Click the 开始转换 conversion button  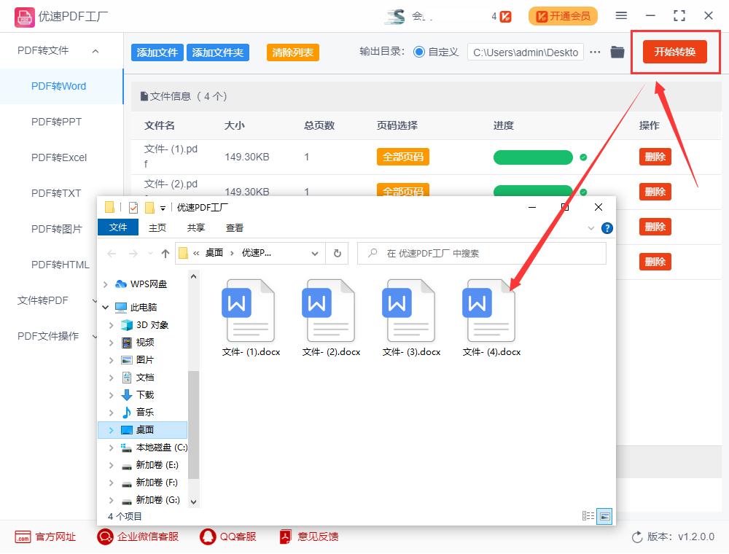[x=674, y=52]
